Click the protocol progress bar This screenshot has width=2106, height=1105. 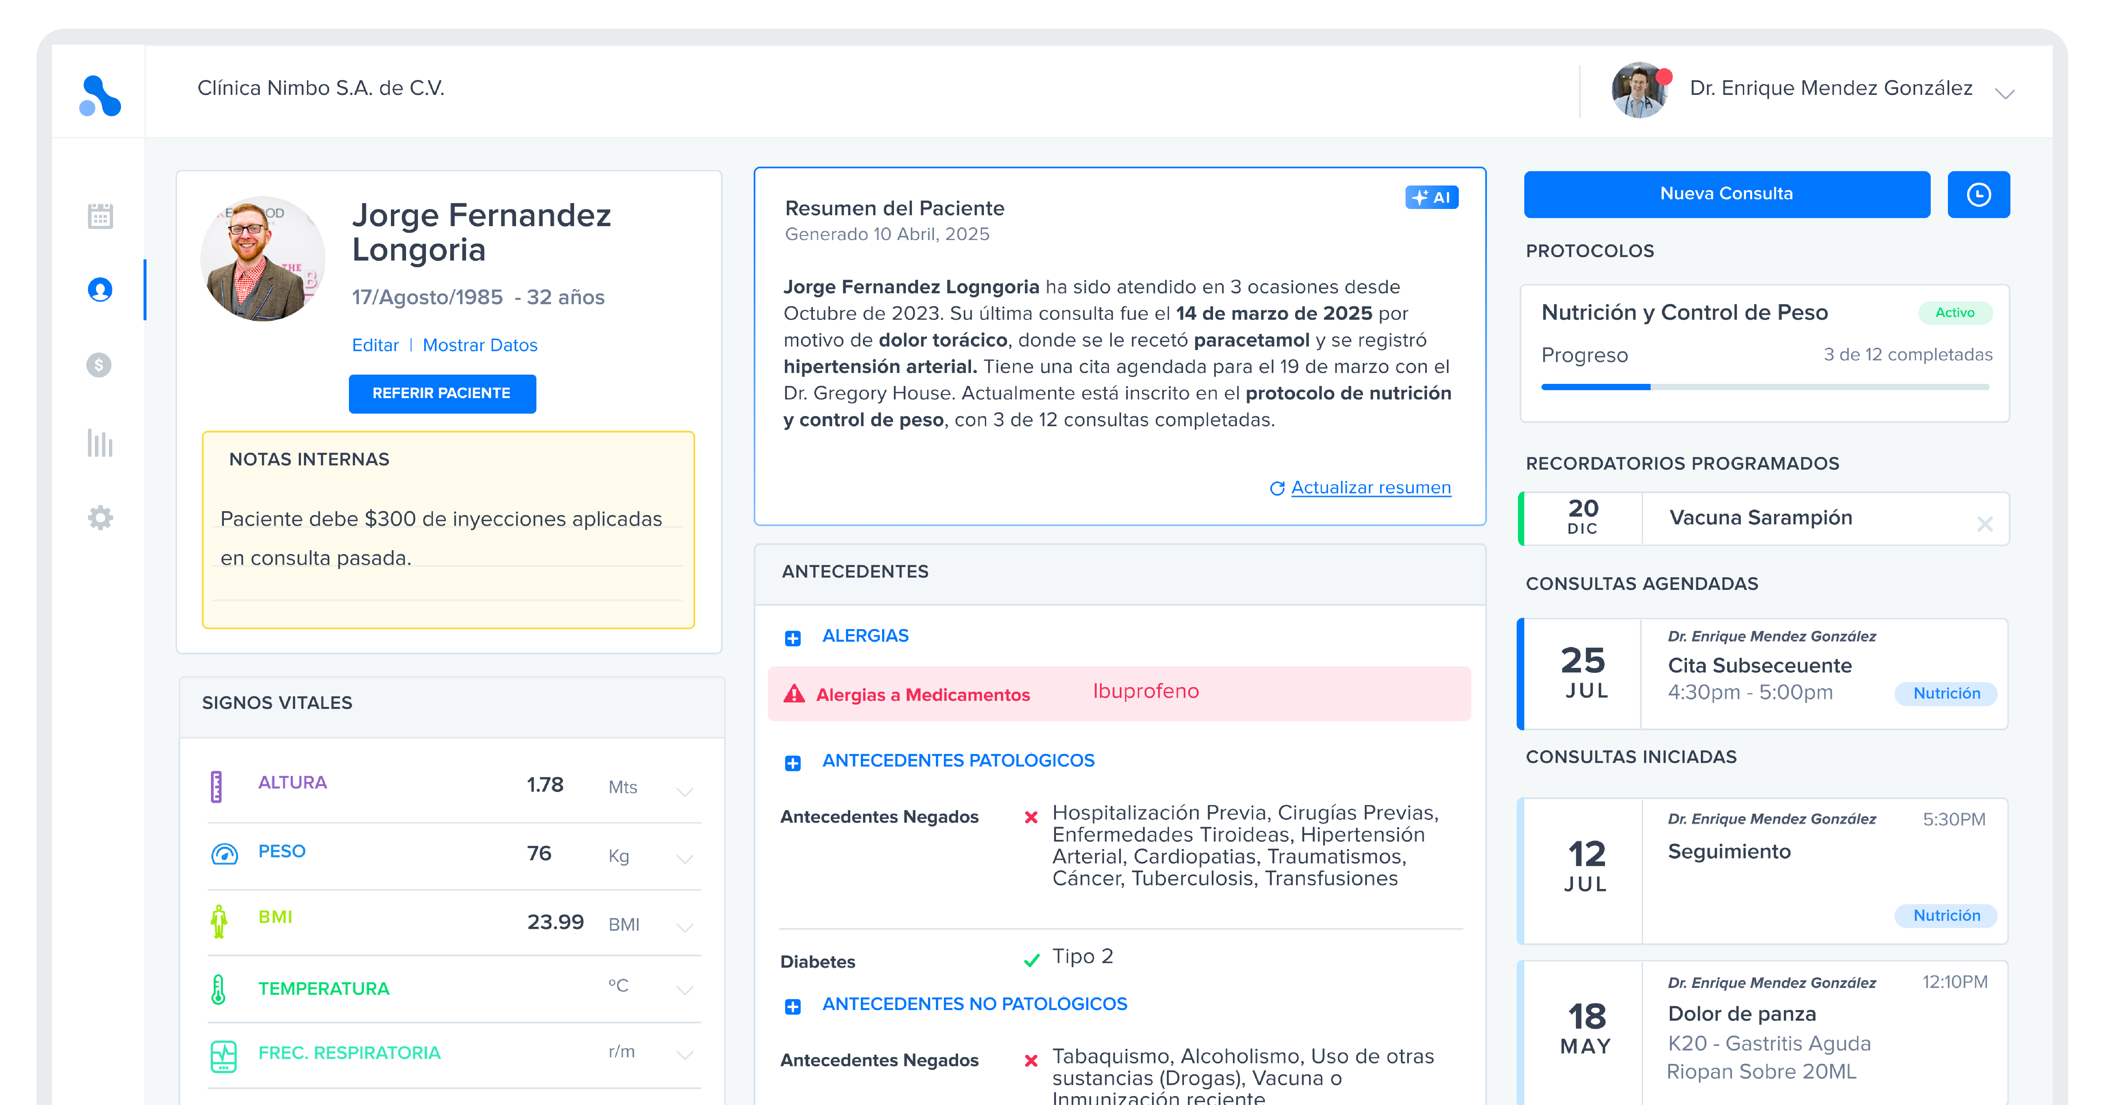1764,387
